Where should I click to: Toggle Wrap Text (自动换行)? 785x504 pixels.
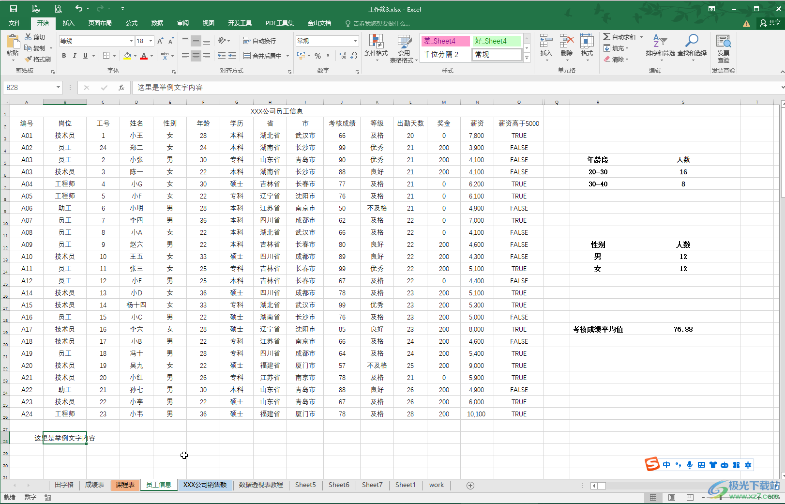pos(260,41)
